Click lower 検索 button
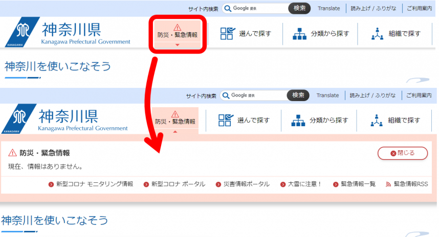The width and height of the screenshot is (439, 237). pyautogui.click(x=298, y=96)
